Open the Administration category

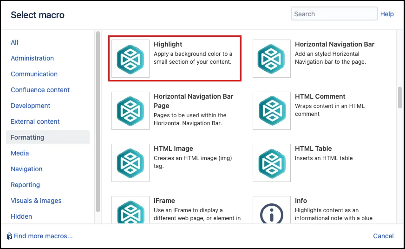point(33,58)
